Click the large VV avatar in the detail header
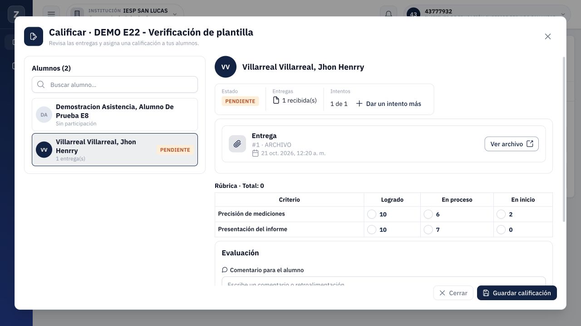 [226, 67]
